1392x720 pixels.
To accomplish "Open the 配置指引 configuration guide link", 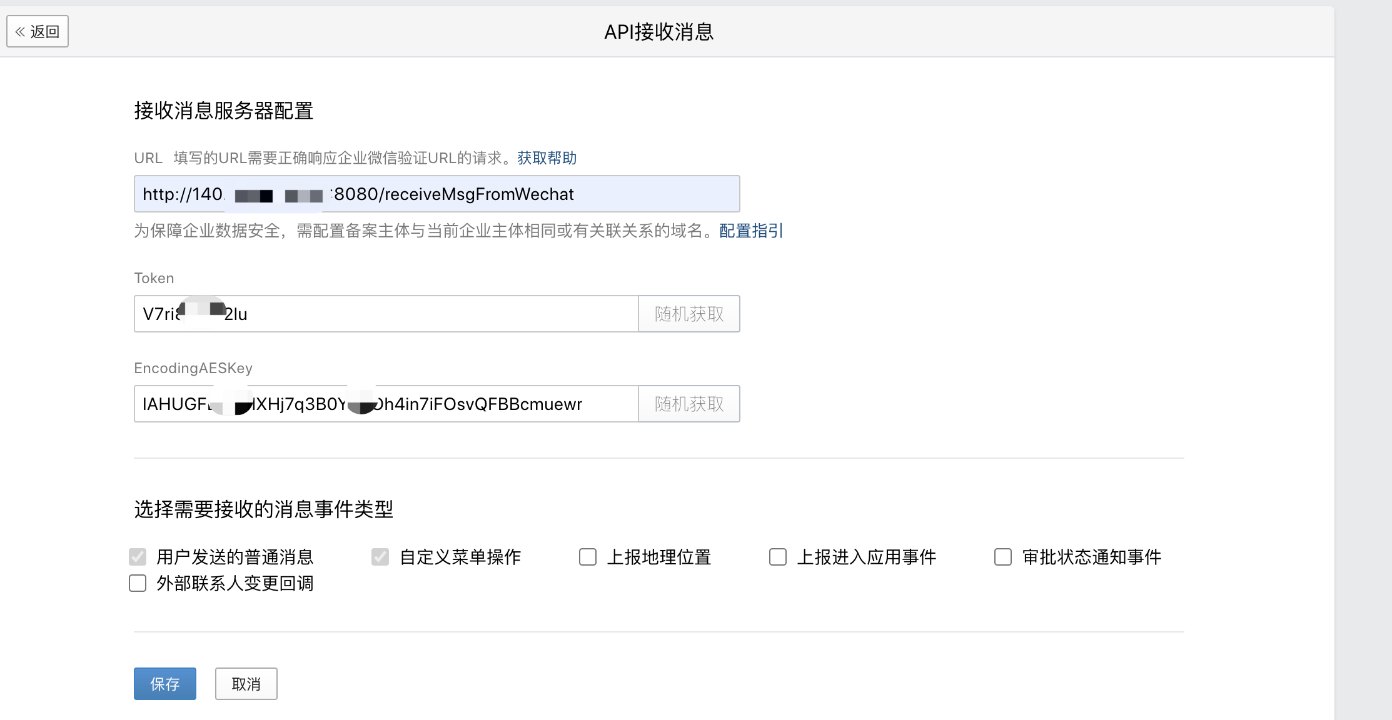I will pyautogui.click(x=750, y=231).
